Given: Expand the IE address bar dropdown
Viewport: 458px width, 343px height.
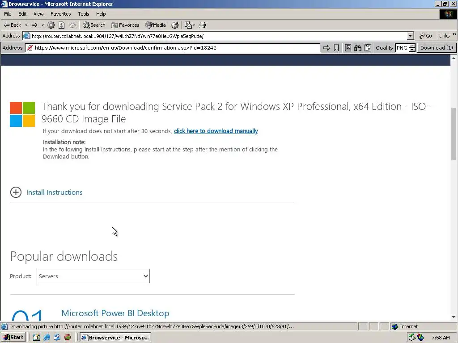Looking at the screenshot, I should point(411,36).
